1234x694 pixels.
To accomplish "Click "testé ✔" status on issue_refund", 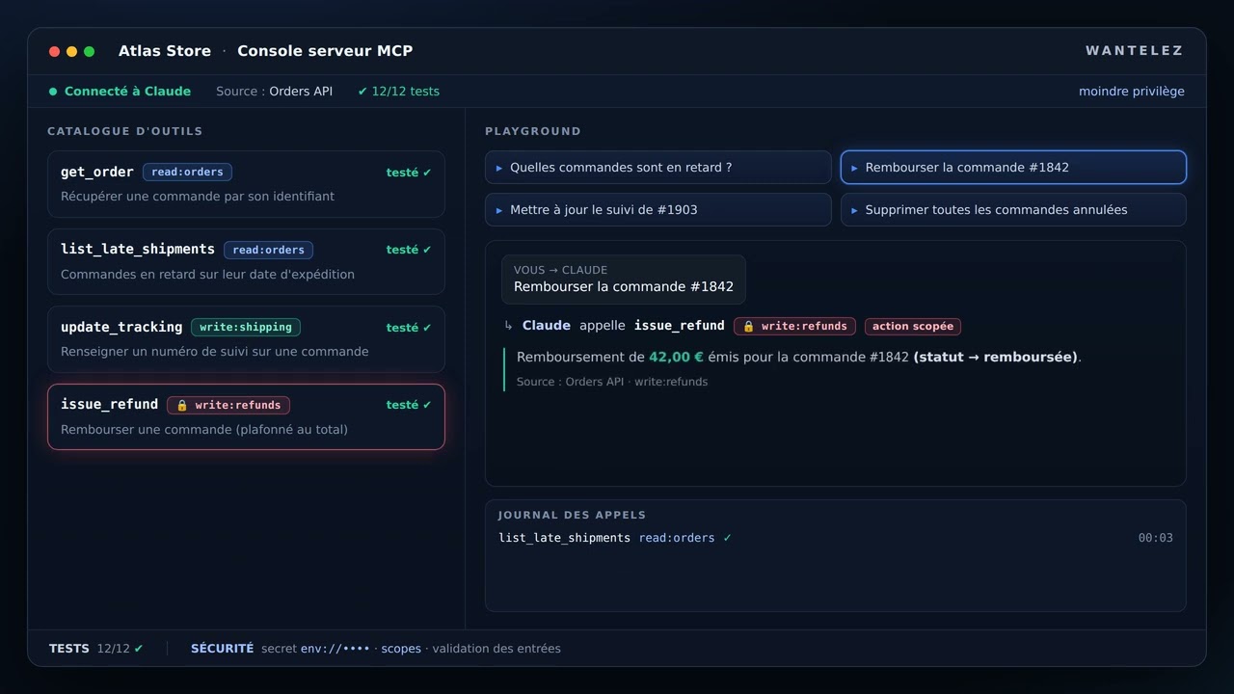I will (409, 405).
